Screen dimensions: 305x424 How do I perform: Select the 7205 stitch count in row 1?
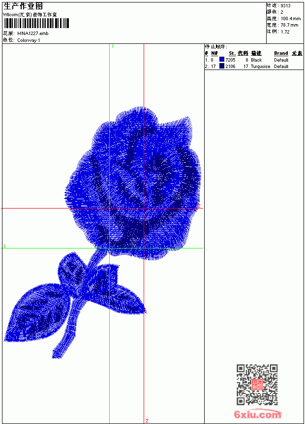[231, 60]
